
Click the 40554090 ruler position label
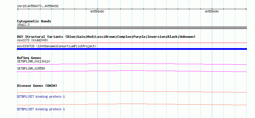click(212, 11)
